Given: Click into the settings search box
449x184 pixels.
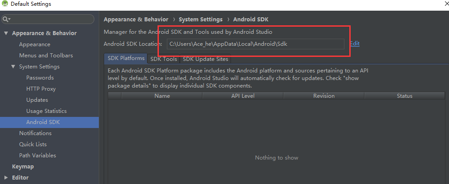Looking at the screenshot, I should coord(51,20).
